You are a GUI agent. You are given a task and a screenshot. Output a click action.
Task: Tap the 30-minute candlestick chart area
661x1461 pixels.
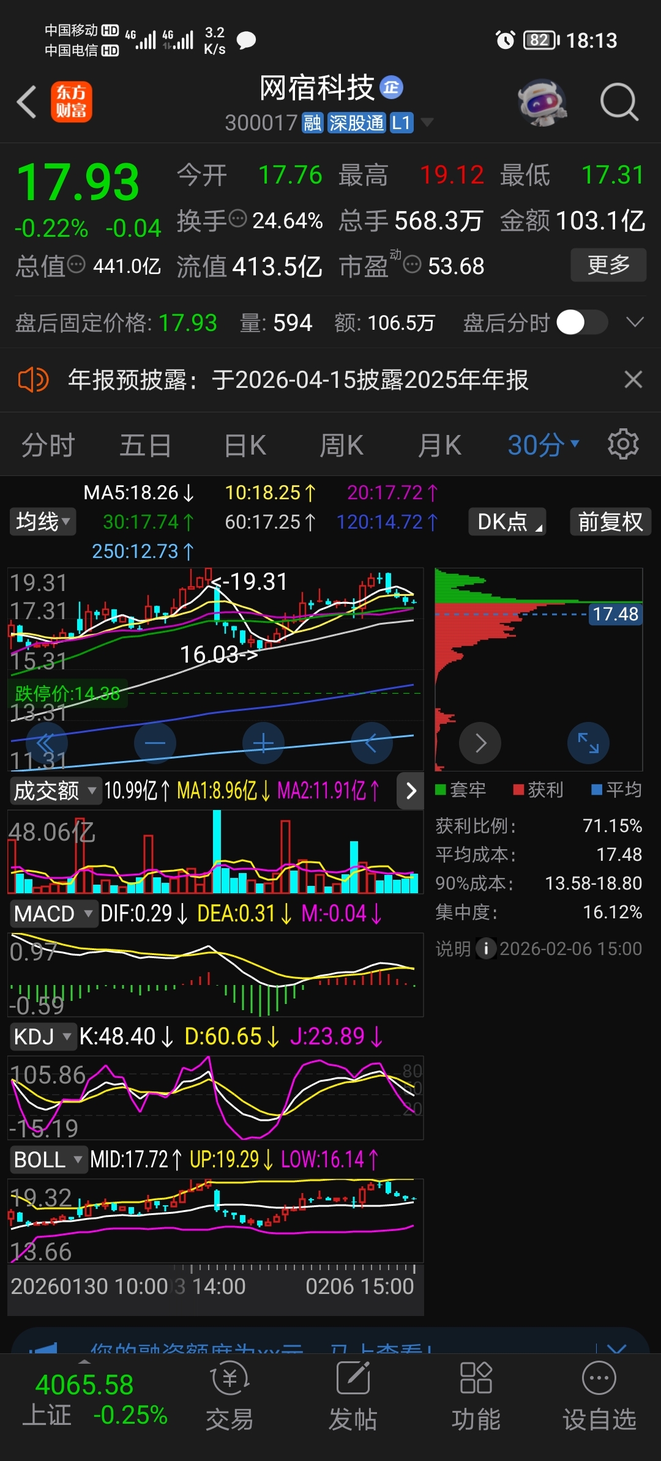215,669
